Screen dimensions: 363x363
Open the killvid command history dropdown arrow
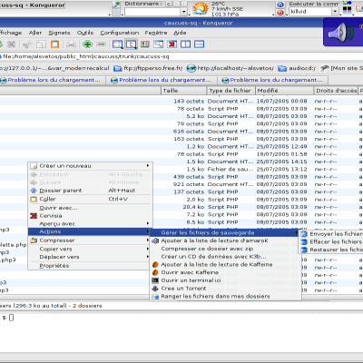(335, 12)
